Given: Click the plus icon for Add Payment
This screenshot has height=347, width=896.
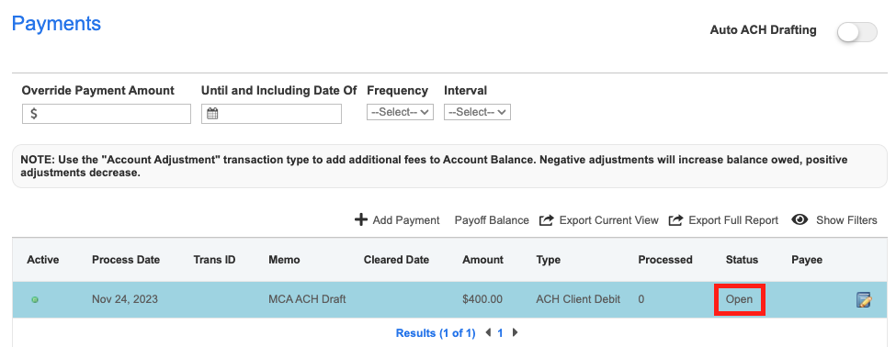Looking at the screenshot, I should pyautogui.click(x=360, y=219).
